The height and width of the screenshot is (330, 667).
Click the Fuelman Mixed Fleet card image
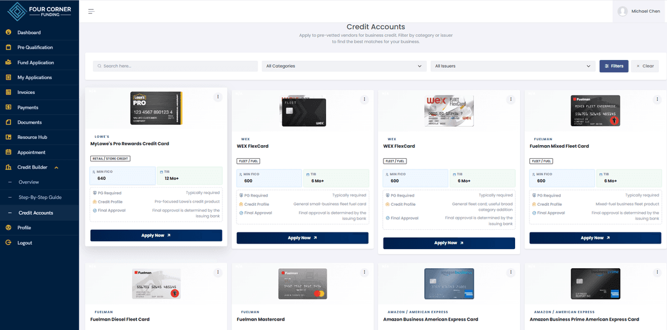595,110
